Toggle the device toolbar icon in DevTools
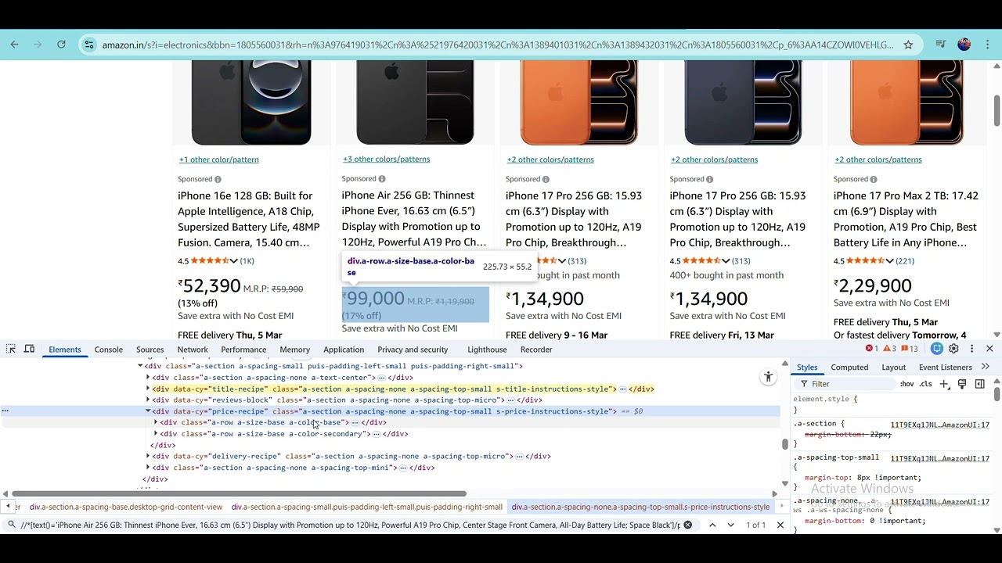1002x563 pixels. click(29, 349)
